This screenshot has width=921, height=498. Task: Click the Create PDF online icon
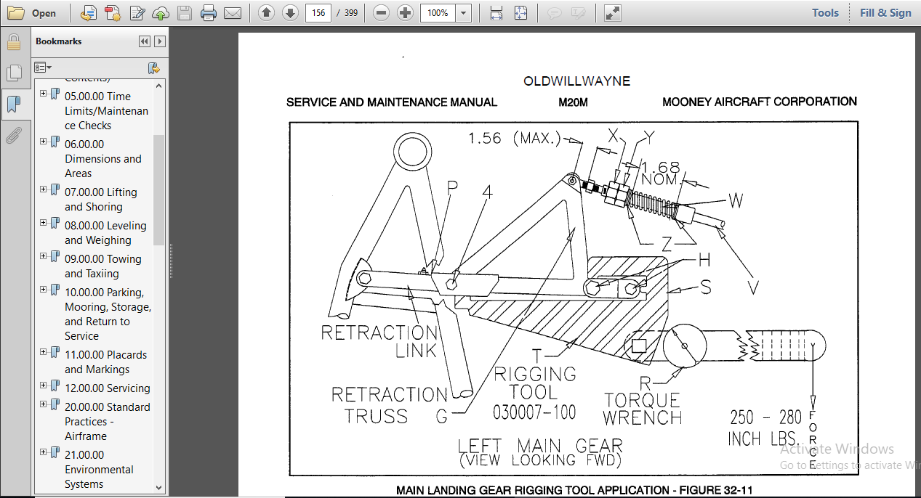tap(89, 13)
